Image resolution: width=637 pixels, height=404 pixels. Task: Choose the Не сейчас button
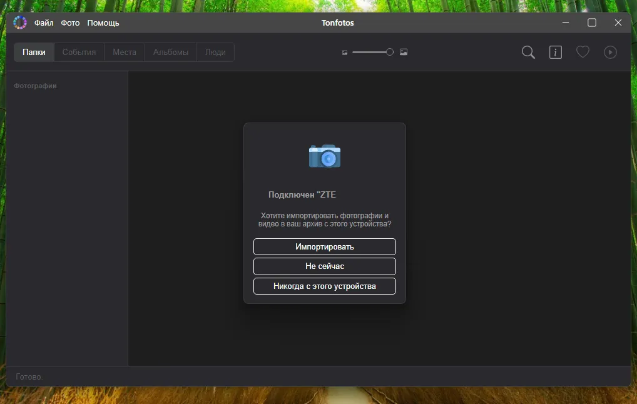point(325,266)
